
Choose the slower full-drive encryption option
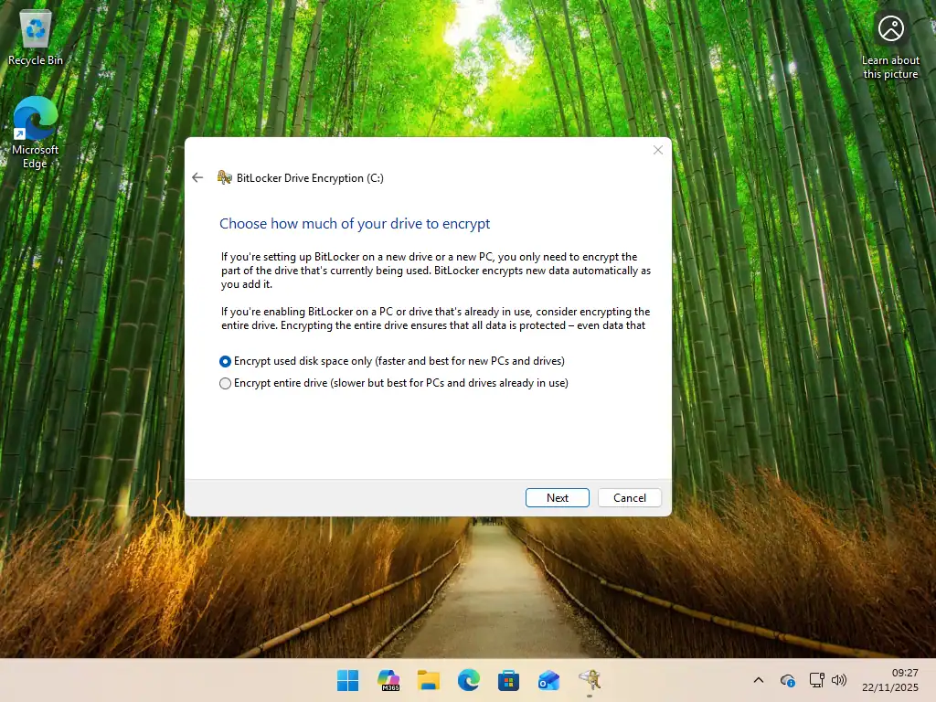225,383
